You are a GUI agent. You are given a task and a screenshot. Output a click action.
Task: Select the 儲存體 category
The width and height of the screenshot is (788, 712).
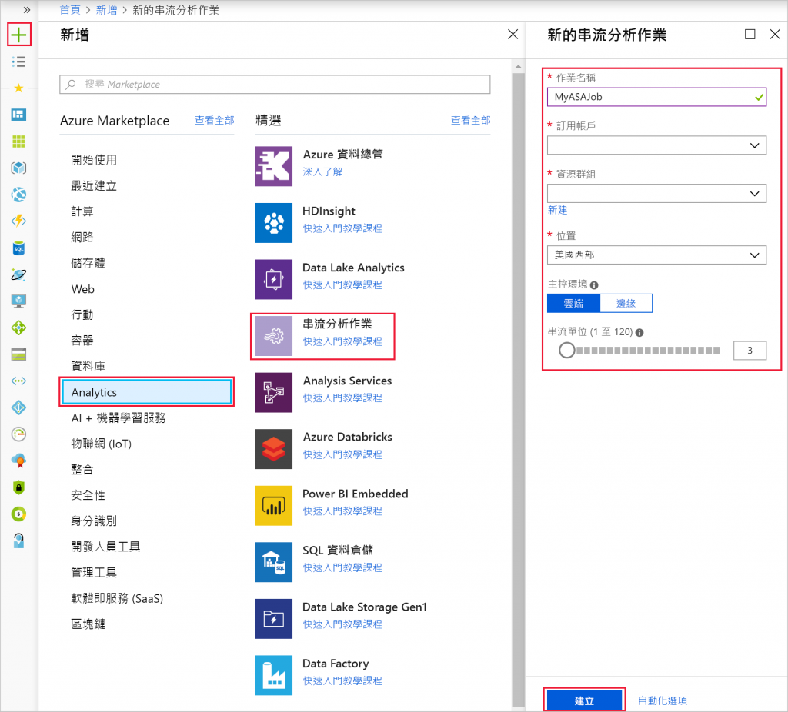pyautogui.click(x=88, y=263)
